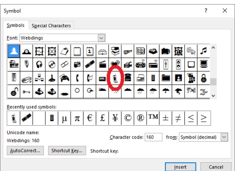The width and height of the screenshot is (235, 171).
Task: Select the game controller symbol
Action: click(x=64, y=78)
